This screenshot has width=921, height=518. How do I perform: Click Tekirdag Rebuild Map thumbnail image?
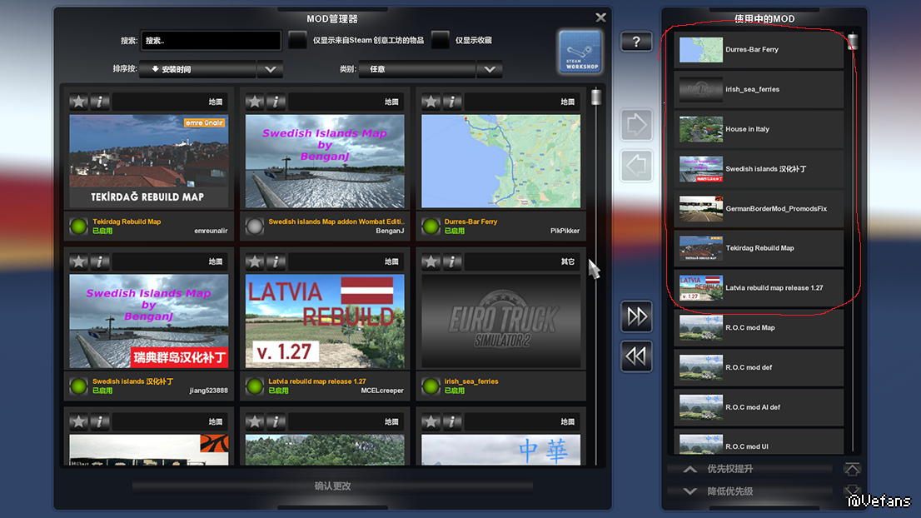148,161
